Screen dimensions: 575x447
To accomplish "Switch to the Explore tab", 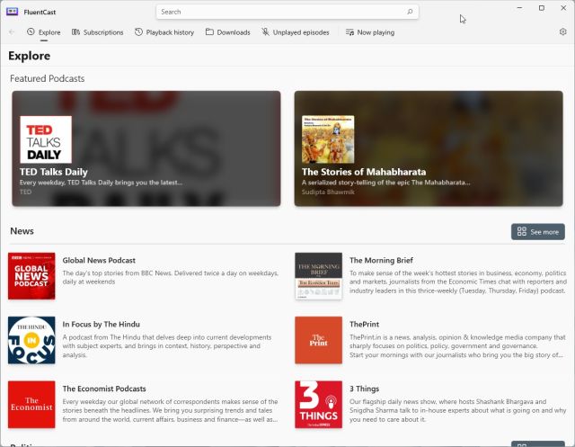I will (x=44, y=32).
